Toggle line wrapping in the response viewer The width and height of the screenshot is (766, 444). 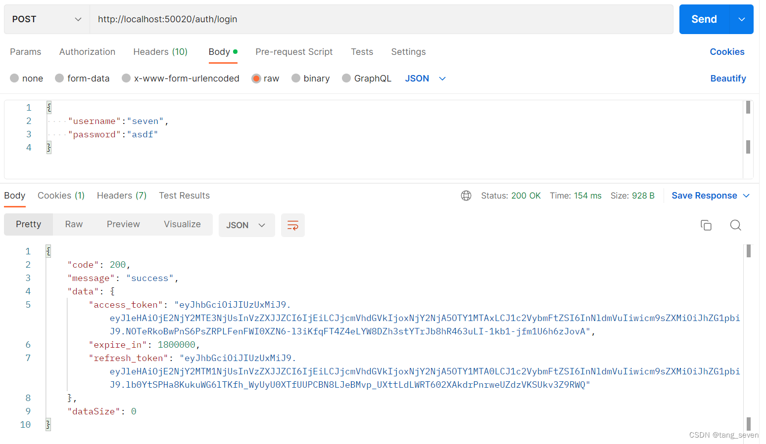[x=292, y=225]
